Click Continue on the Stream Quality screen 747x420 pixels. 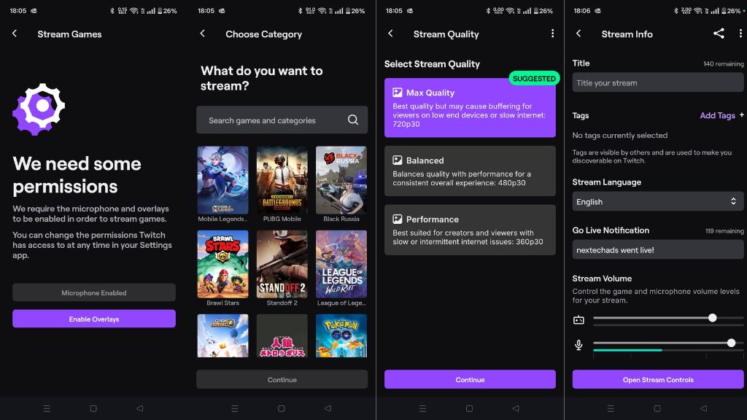(470, 379)
